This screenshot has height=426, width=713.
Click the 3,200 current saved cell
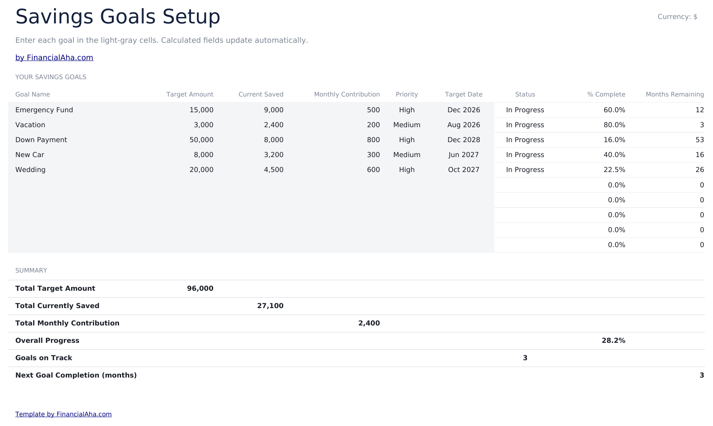(x=274, y=155)
